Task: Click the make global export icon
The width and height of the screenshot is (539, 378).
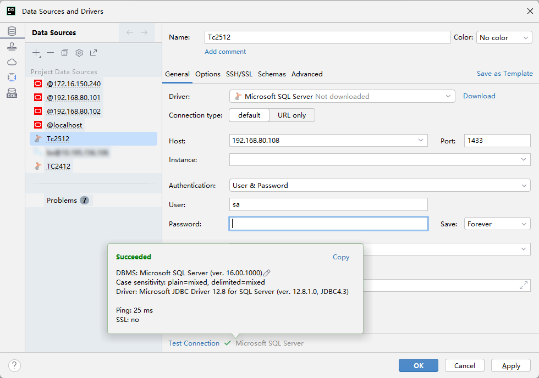Action: (94, 53)
